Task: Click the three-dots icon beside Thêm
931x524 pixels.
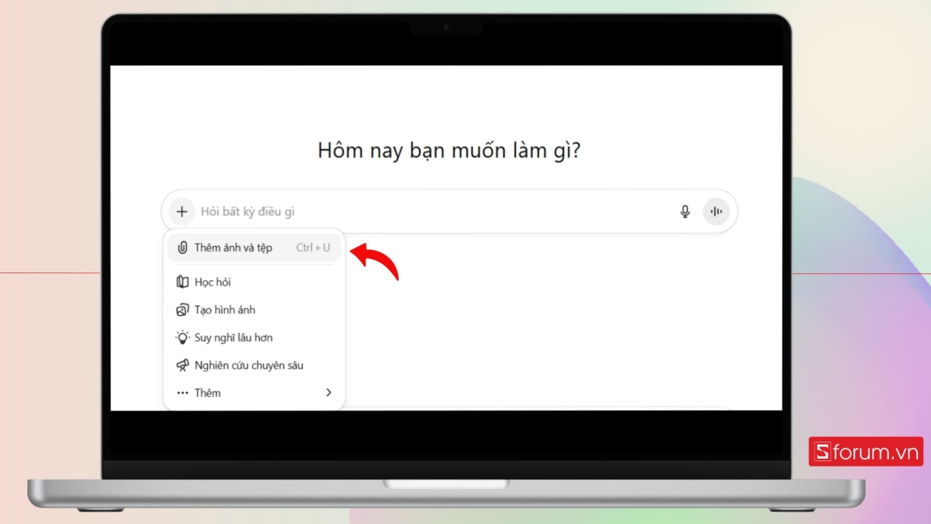Action: tap(182, 393)
